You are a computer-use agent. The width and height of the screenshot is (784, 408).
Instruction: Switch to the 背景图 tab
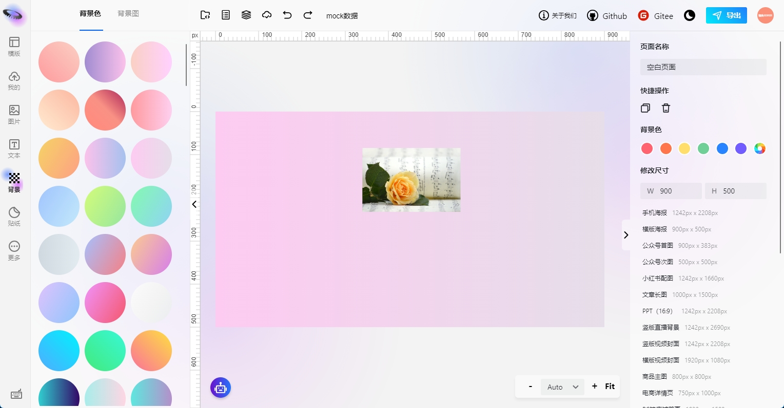pos(128,14)
